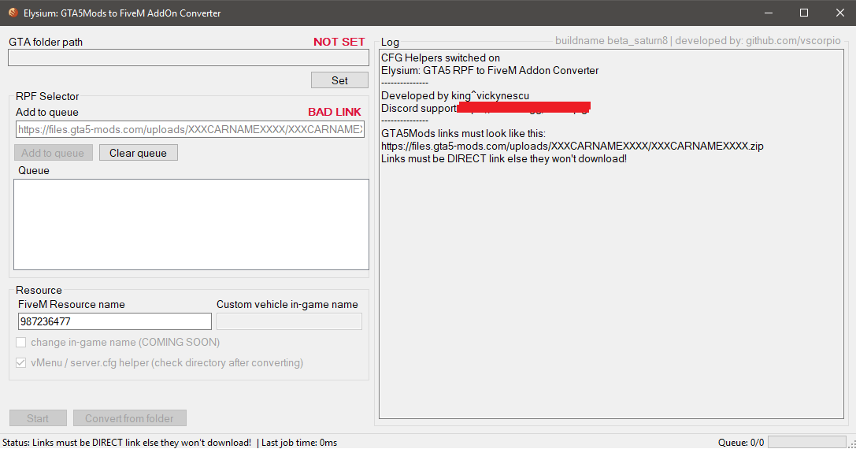Toggle vMenu / server.cfg helper checkbox
Image resolution: width=856 pixels, height=449 pixels.
pos(20,362)
